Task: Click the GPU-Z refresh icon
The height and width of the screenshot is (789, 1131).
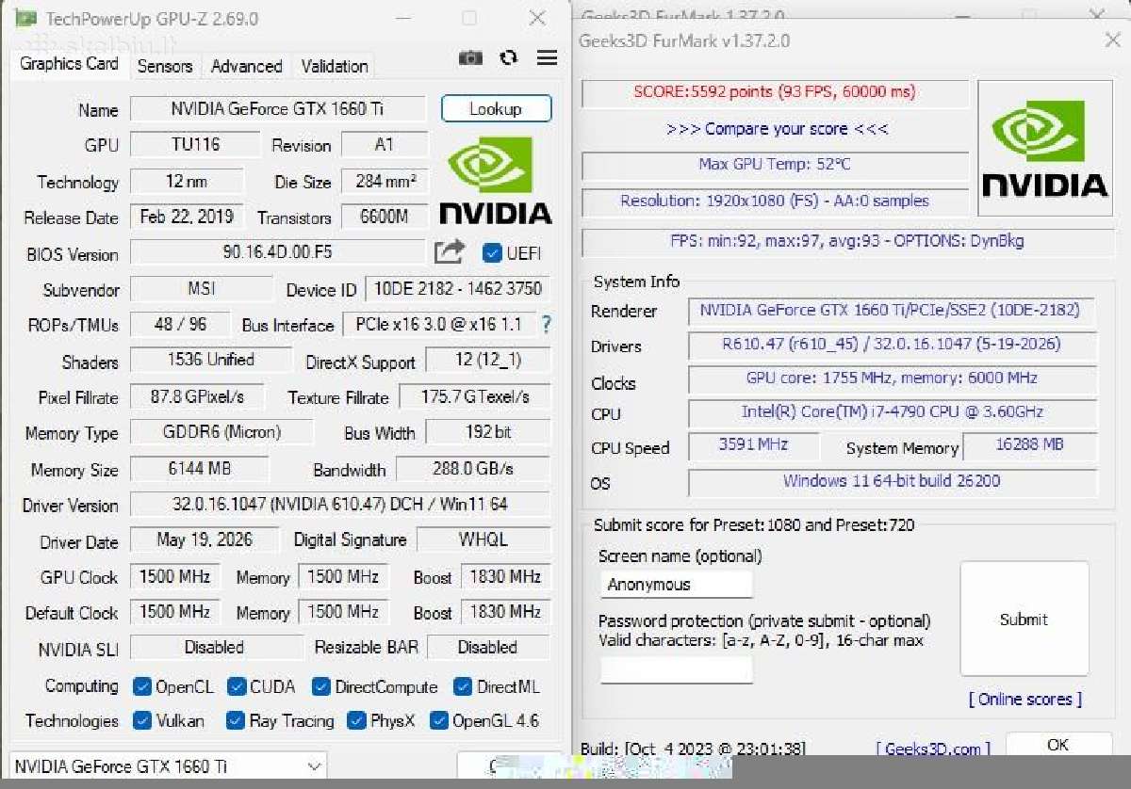Action: pyautogui.click(x=509, y=58)
